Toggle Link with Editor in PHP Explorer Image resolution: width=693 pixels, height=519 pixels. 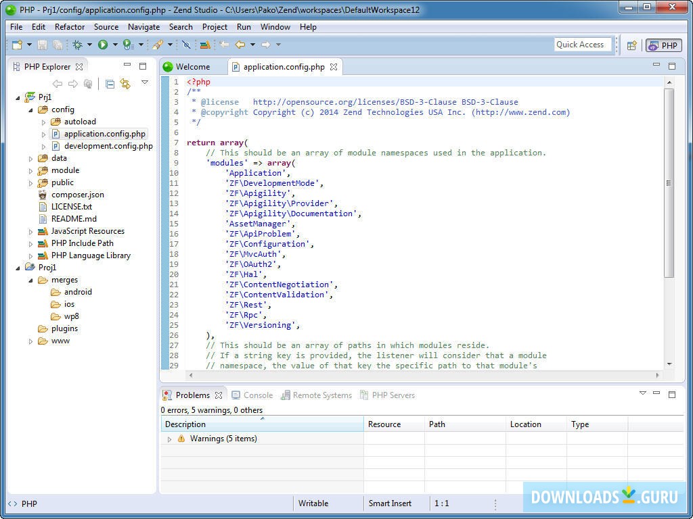point(125,84)
